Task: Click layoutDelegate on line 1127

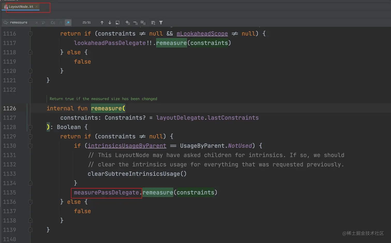Action: click(180, 118)
